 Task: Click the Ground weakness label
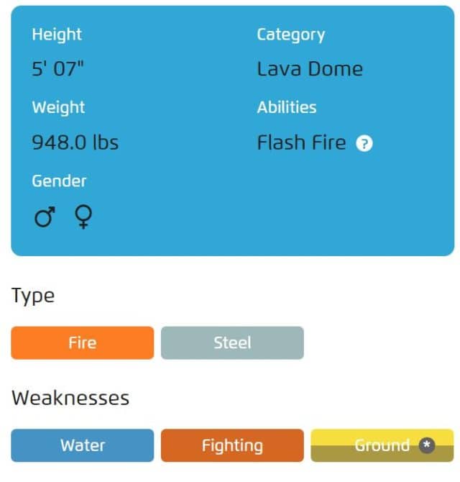(x=382, y=446)
